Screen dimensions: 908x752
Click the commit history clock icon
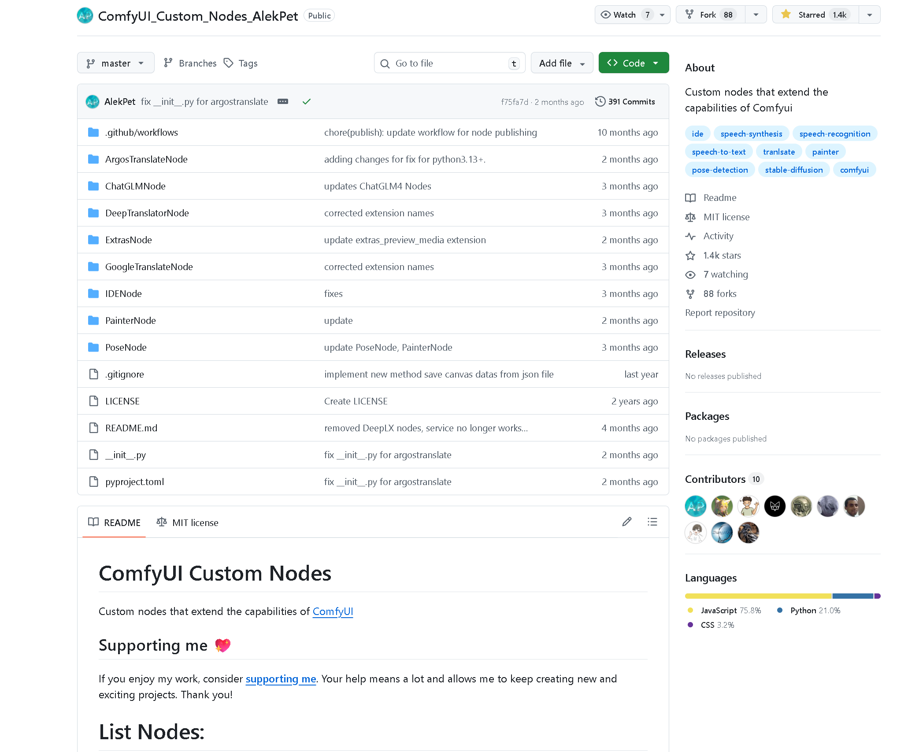coord(600,102)
